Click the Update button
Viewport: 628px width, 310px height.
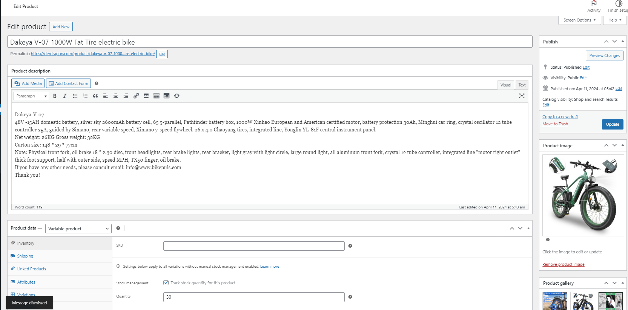[612, 124]
